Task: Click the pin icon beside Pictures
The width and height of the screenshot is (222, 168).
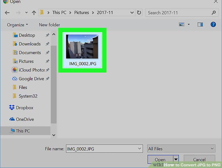Action: (48, 61)
